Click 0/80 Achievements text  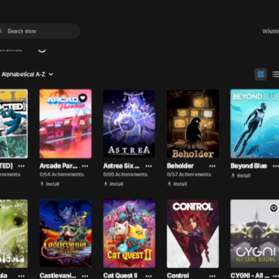click(x=126, y=174)
